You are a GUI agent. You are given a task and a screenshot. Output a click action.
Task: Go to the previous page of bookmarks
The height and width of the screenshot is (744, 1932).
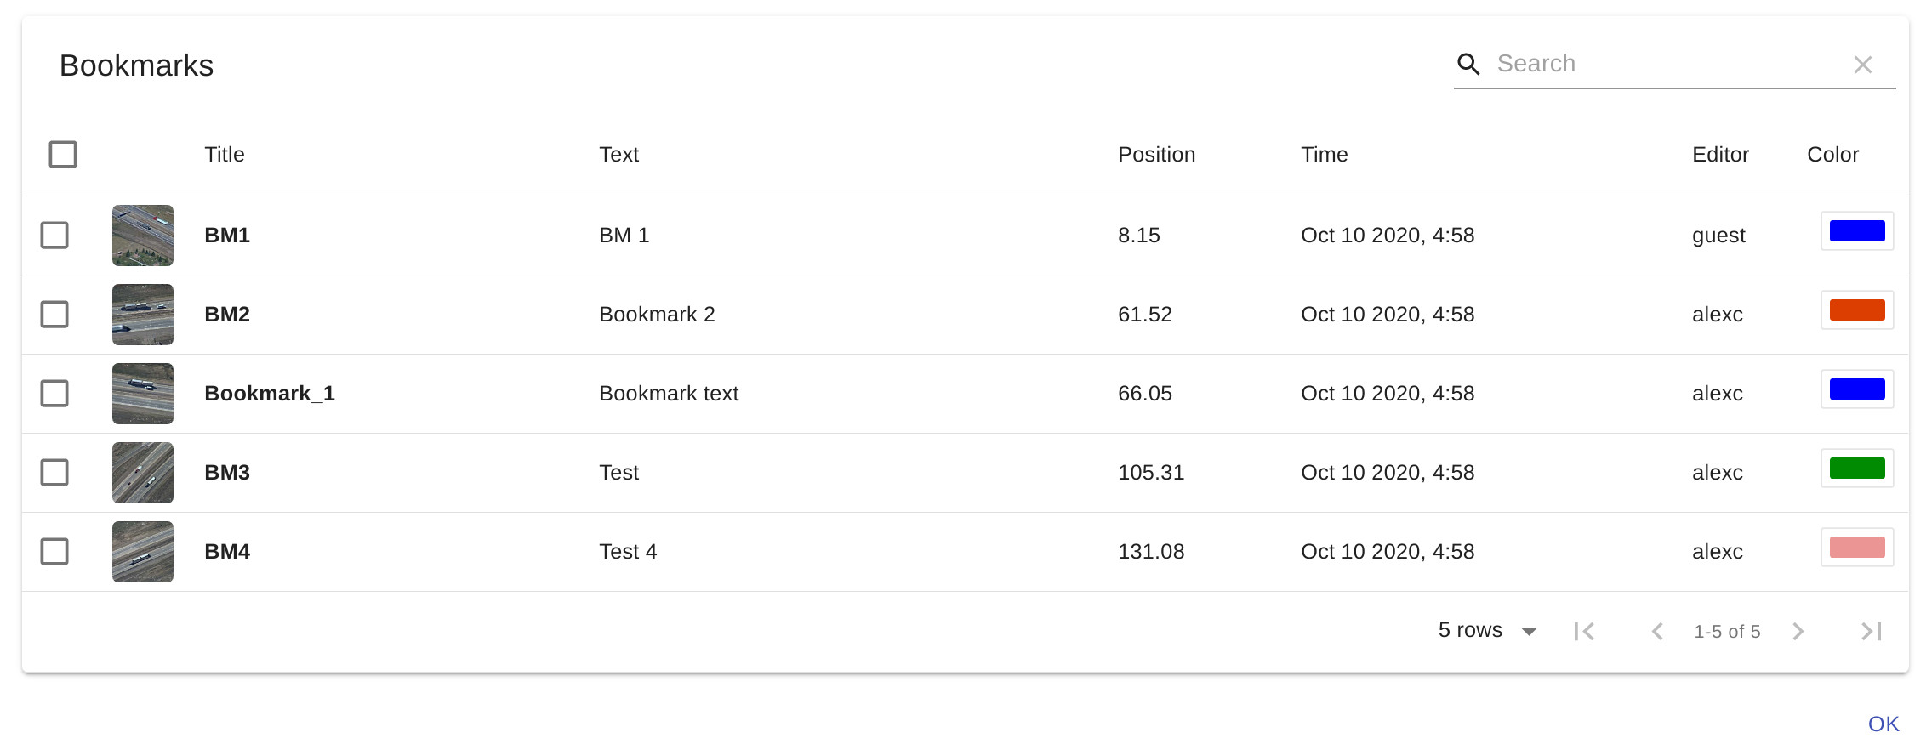pos(1657,631)
